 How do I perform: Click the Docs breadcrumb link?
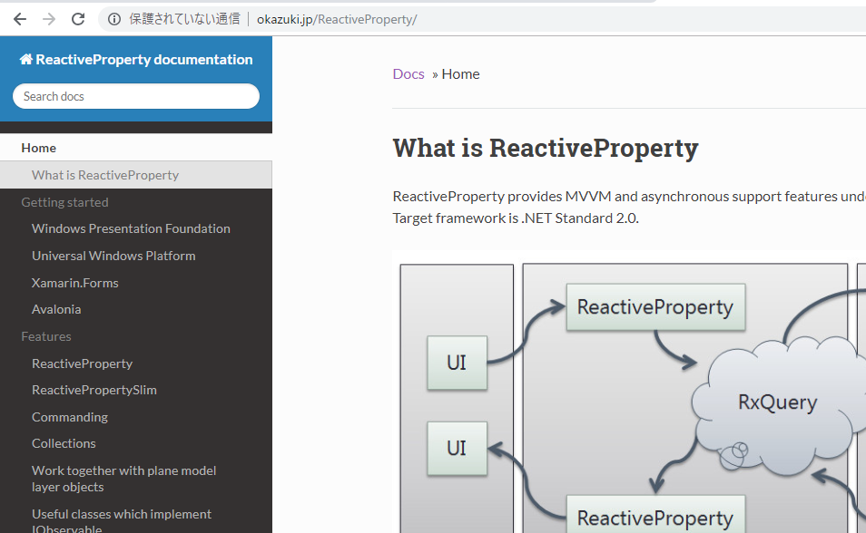point(408,74)
